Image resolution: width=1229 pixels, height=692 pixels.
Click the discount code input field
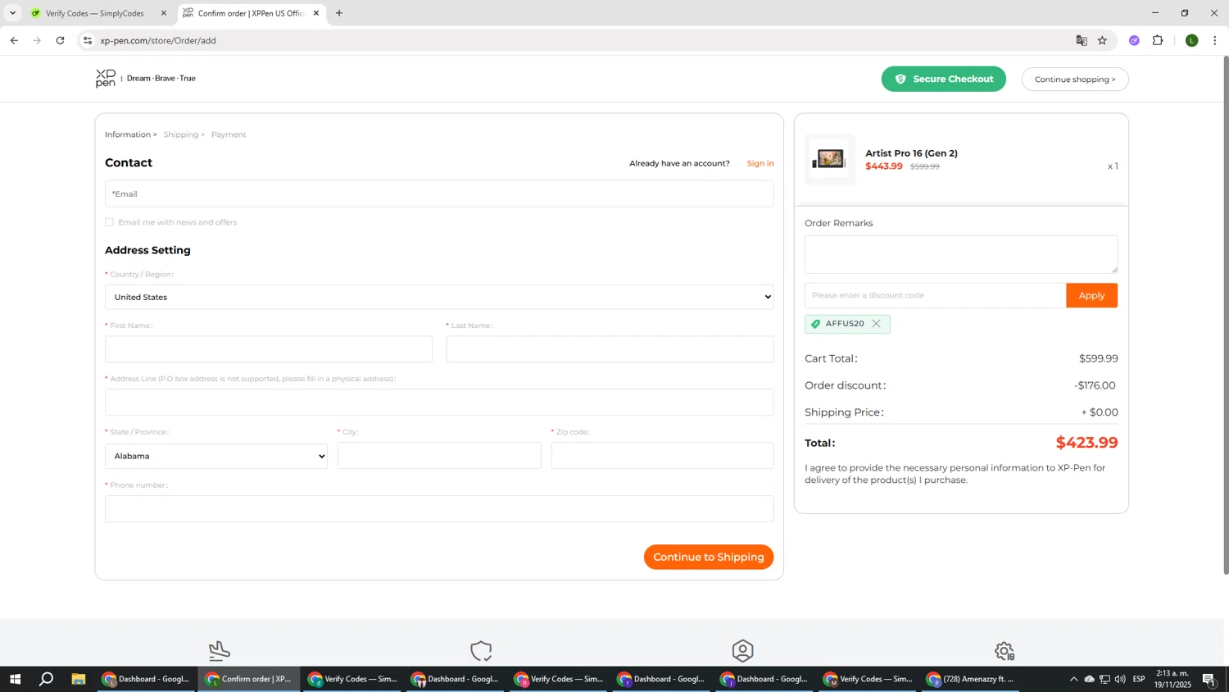[935, 295]
